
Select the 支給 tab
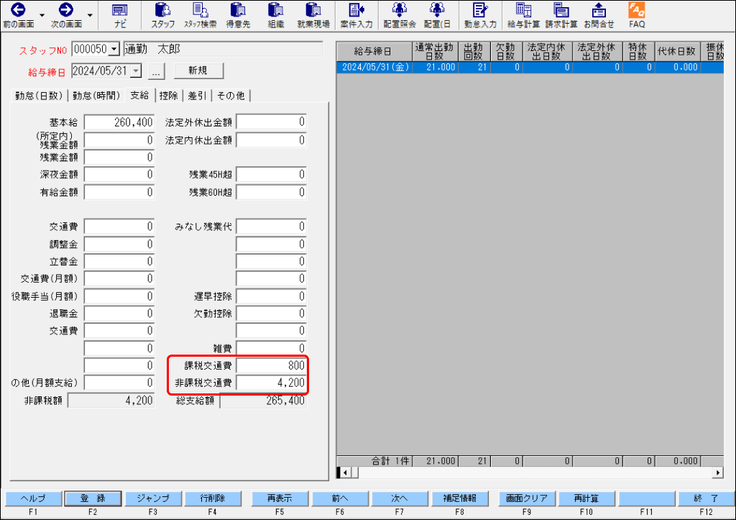pos(139,96)
